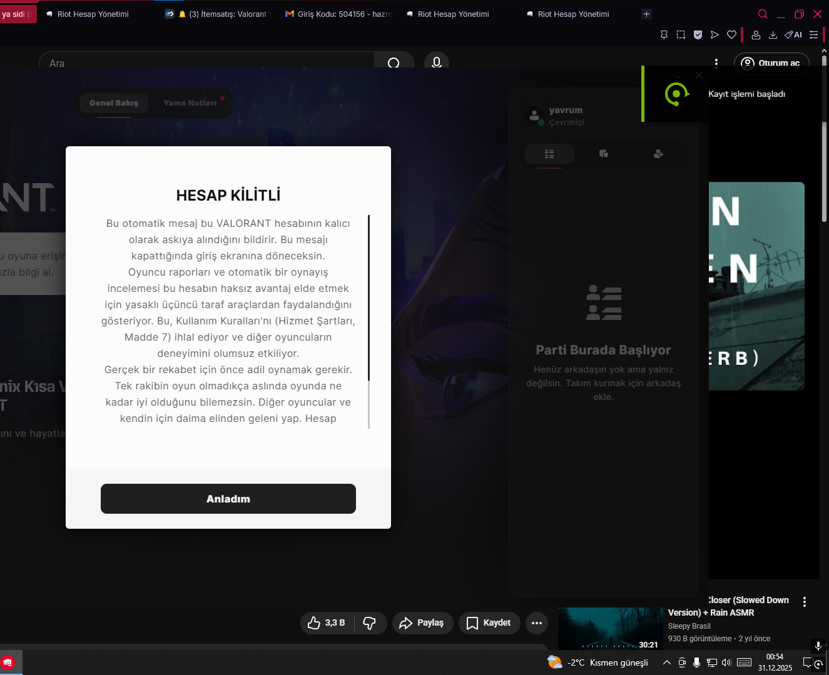Screen dimensions: 829x675
Task: Click the Meet Now camera tray icon
Action: pyautogui.click(x=682, y=662)
